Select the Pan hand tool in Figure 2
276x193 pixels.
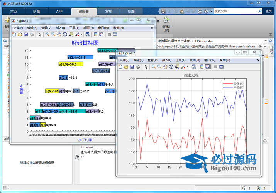click(165, 67)
